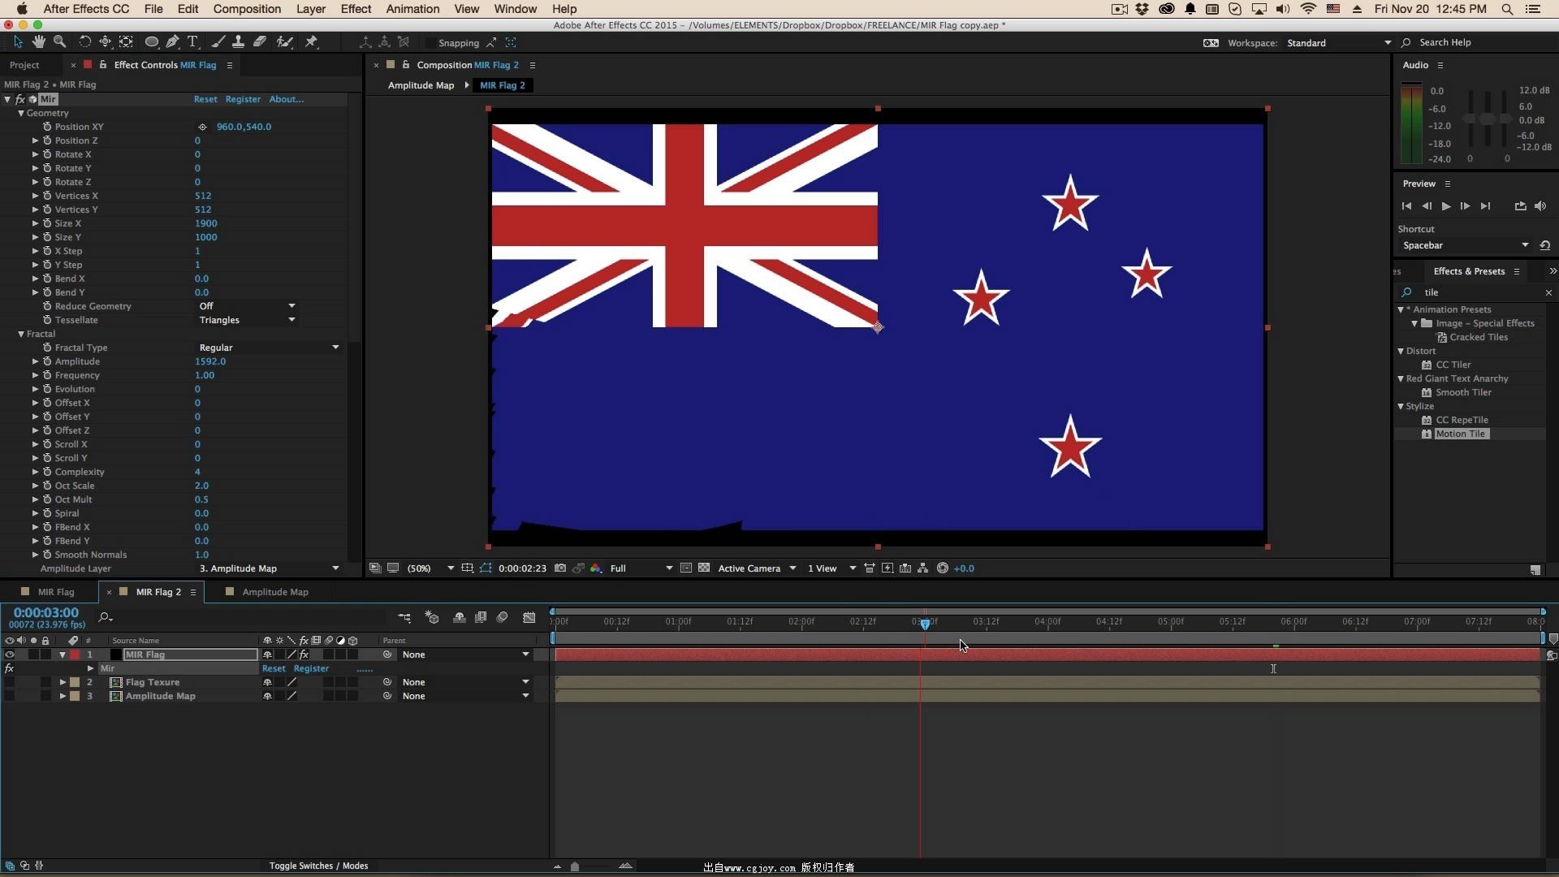Image resolution: width=1559 pixels, height=877 pixels.
Task: Toggle the stopwatch for Rotate X
Action: (x=47, y=154)
